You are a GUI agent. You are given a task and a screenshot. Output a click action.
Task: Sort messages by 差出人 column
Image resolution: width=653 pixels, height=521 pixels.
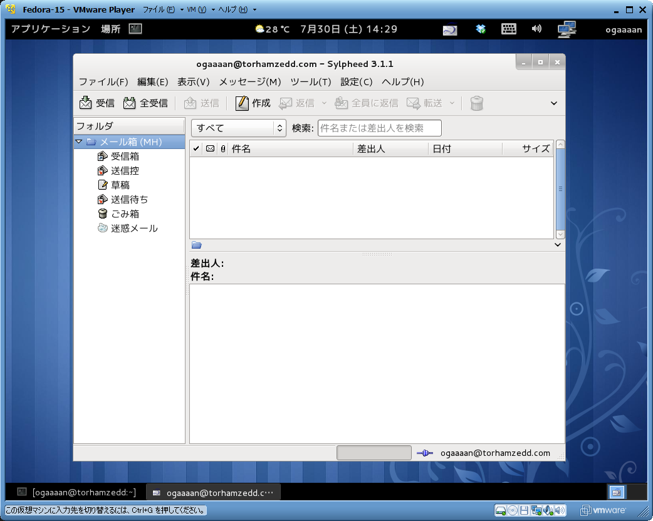coord(390,148)
